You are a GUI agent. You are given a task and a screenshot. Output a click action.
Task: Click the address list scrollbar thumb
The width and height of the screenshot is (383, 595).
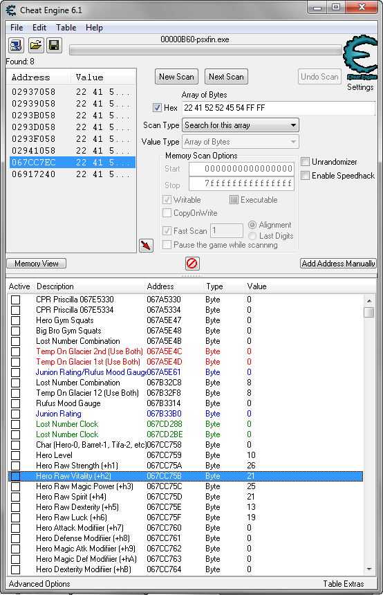coord(368,312)
